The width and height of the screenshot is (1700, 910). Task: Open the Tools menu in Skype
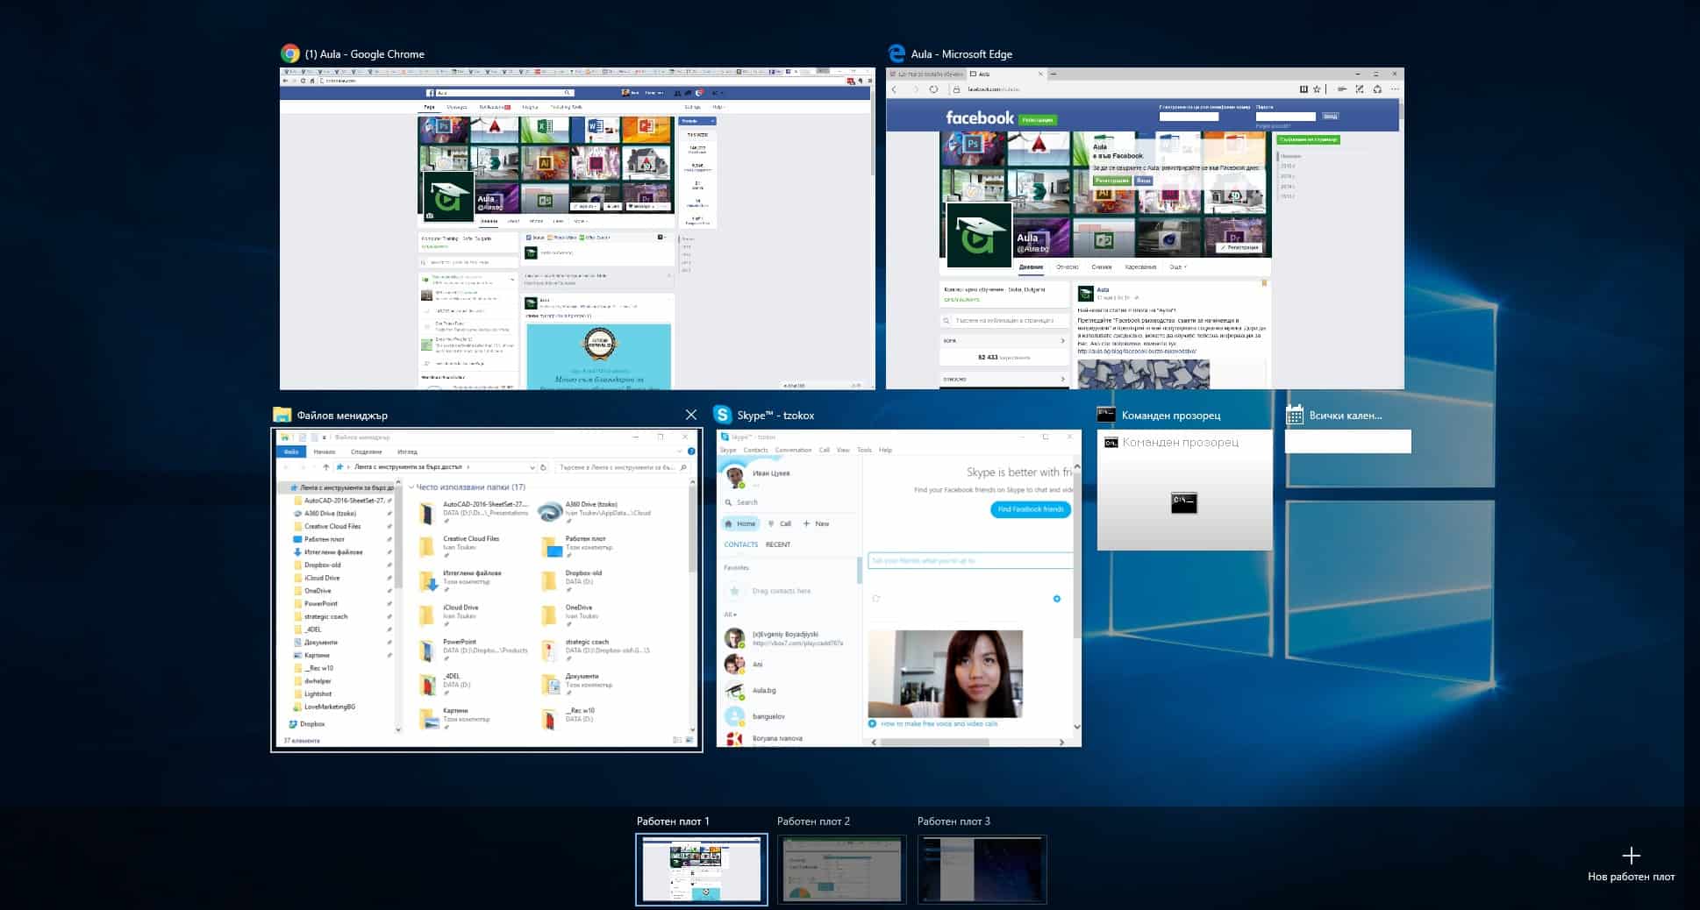click(864, 450)
